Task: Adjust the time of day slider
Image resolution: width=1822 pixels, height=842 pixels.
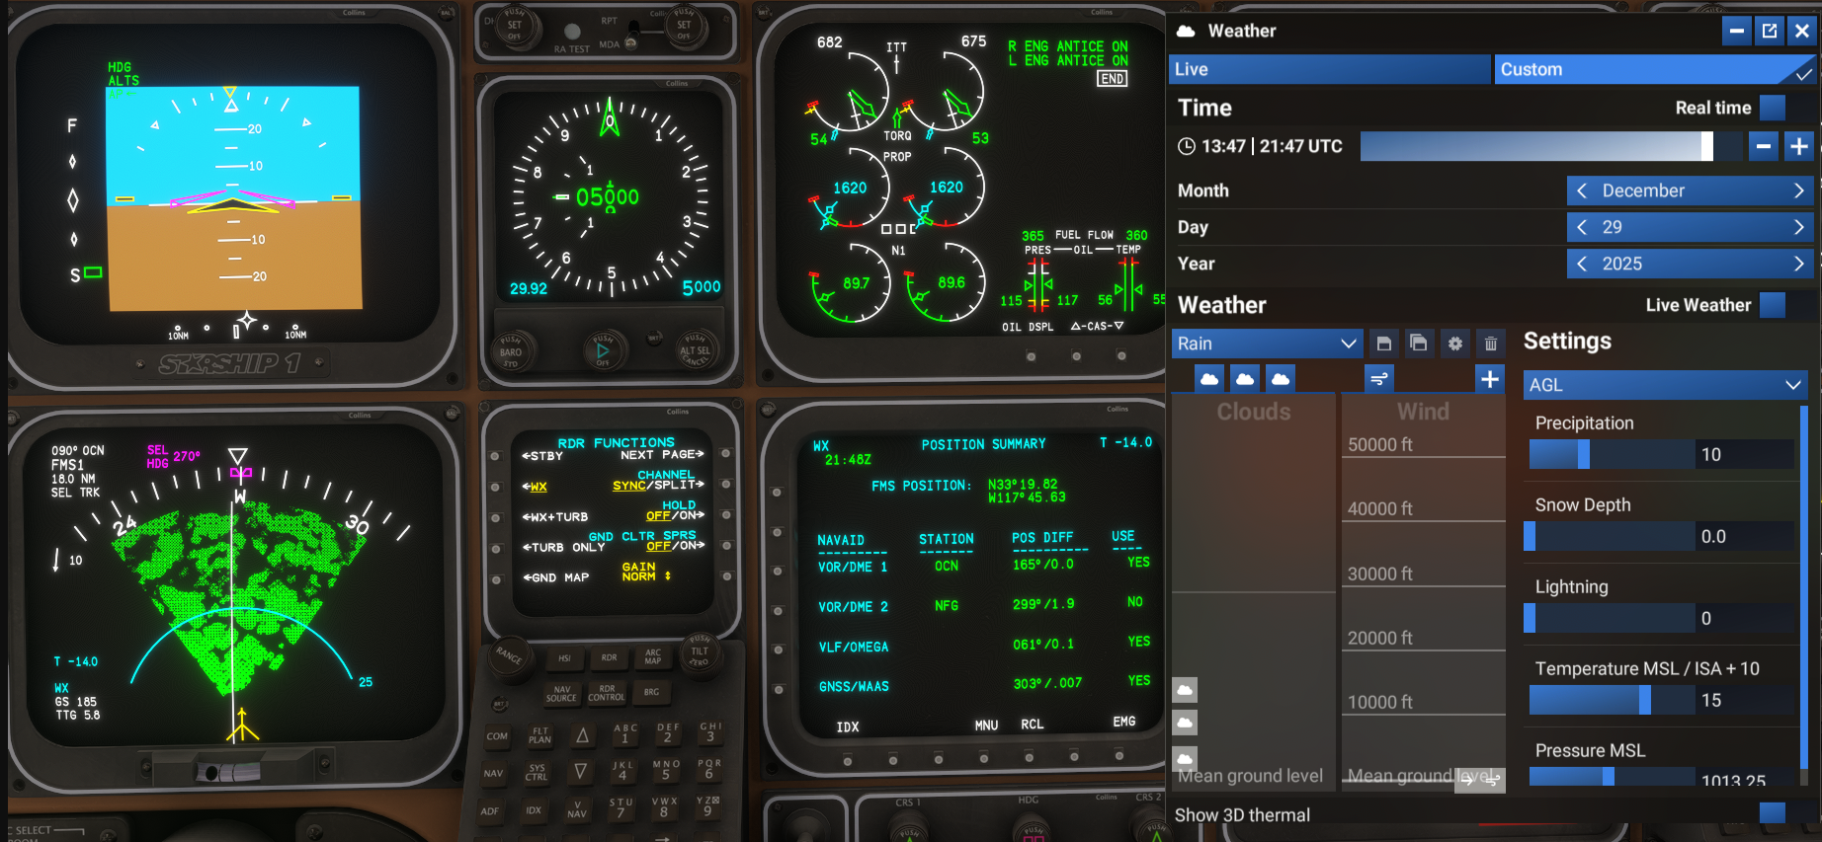Action: 1551,146
